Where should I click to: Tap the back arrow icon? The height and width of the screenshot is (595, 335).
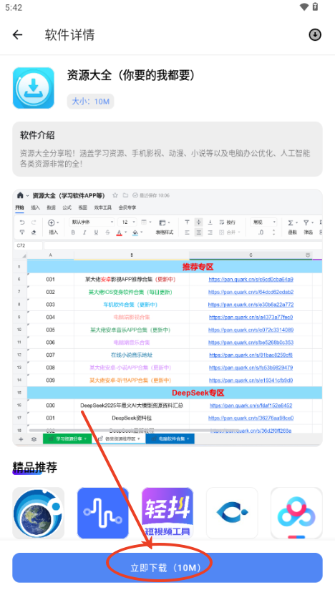[17, 35]
